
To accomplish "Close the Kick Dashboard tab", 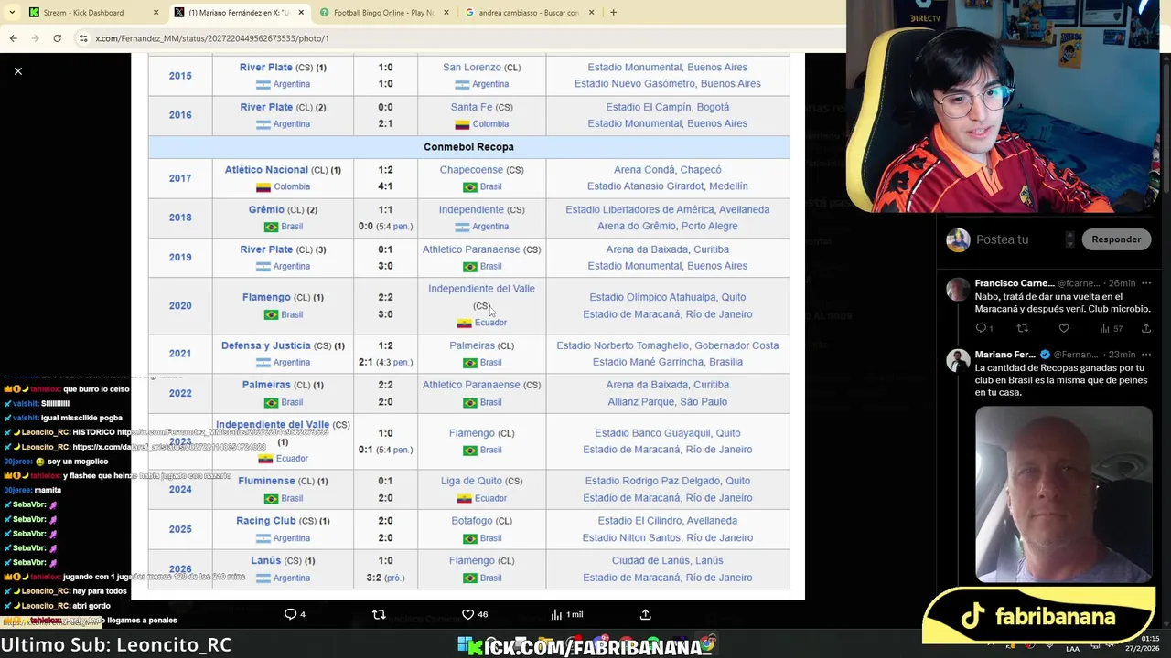I will click(156, 13).
